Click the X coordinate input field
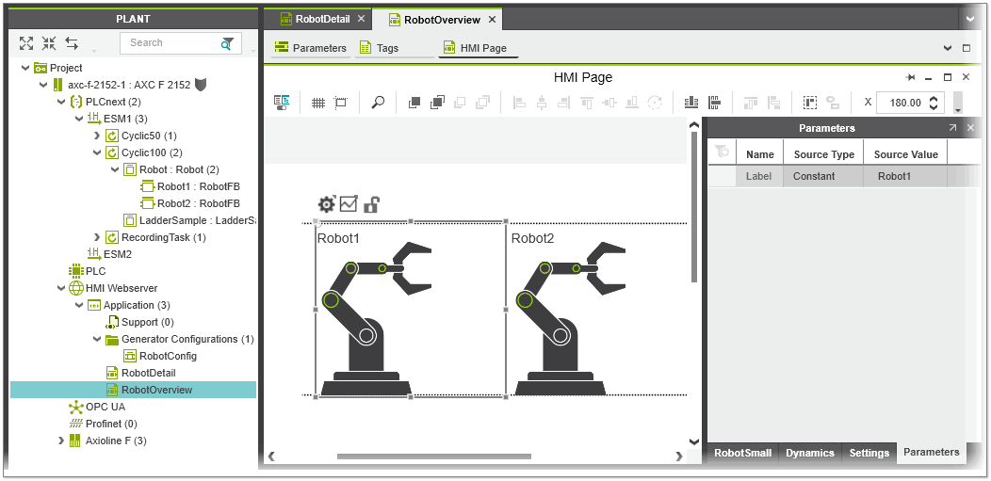This screenshot has width=991, height=481. pyautogui.click(x=901, y=103)
